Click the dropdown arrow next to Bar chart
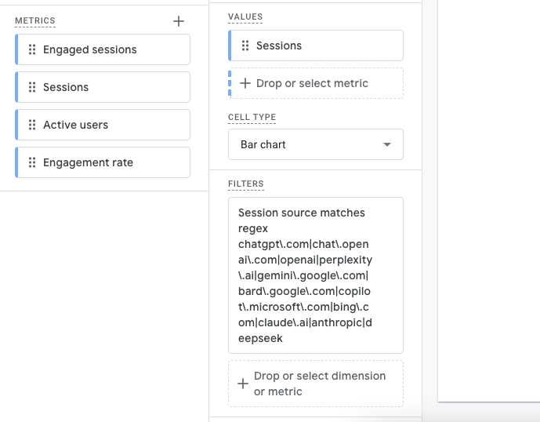The height and width of the screenshot is (422, 540). point(386,145)
